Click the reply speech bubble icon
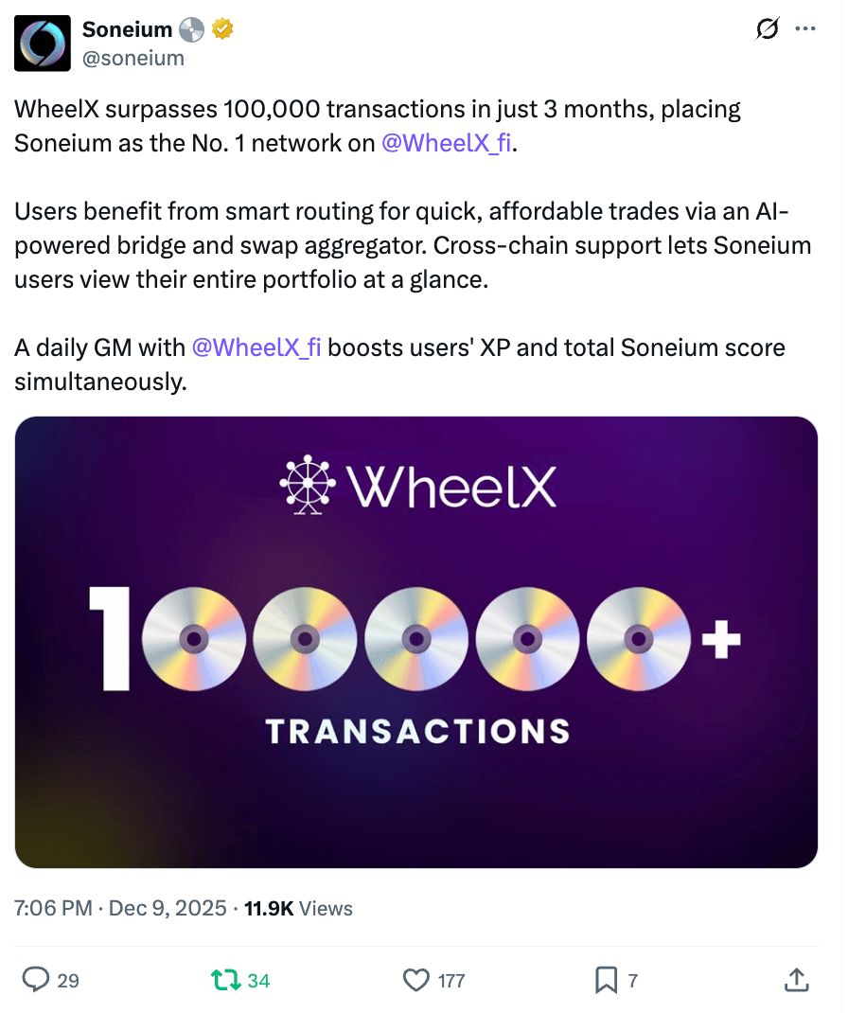 click(35, 980)
